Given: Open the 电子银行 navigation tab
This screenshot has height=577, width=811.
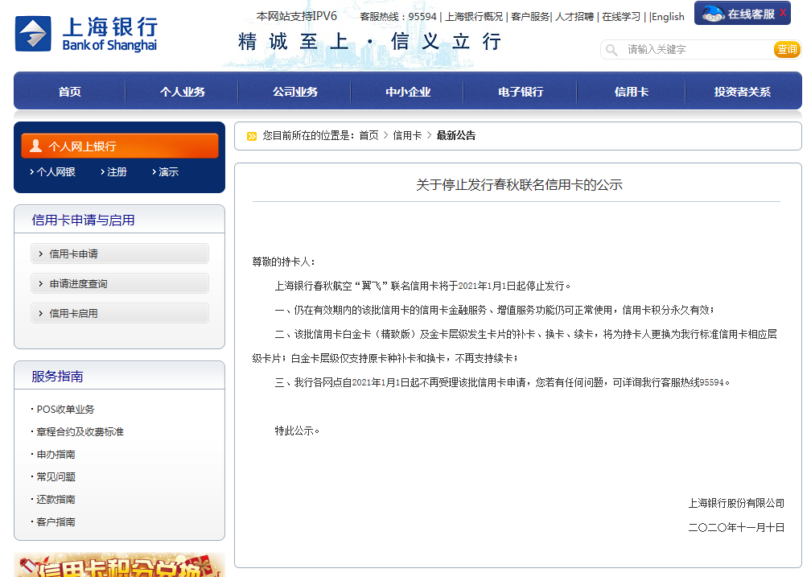Looking at the screenshot, I should (x=521, y=92).
